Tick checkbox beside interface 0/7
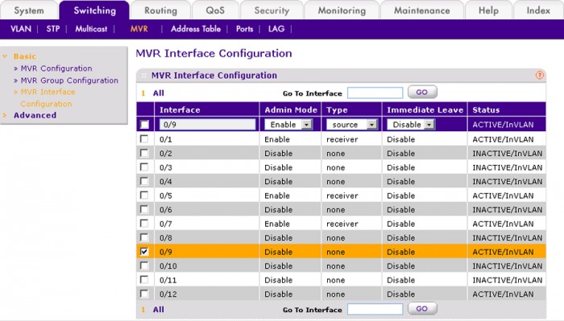The image size is (564, 321). 144,224
